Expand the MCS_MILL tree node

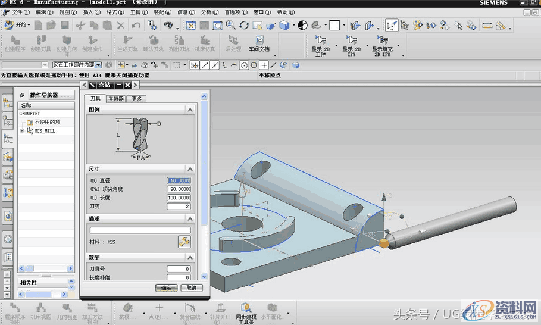pos(22,130)
